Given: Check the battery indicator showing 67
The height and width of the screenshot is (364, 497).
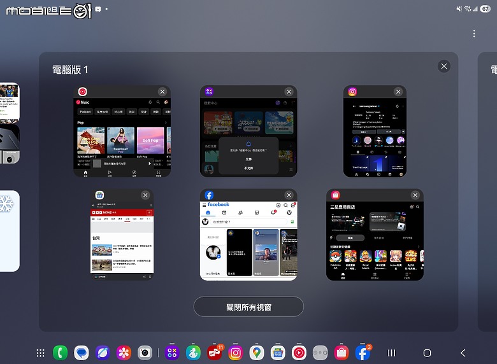Looking at the screenshot, I should click(x=485, y=9).
